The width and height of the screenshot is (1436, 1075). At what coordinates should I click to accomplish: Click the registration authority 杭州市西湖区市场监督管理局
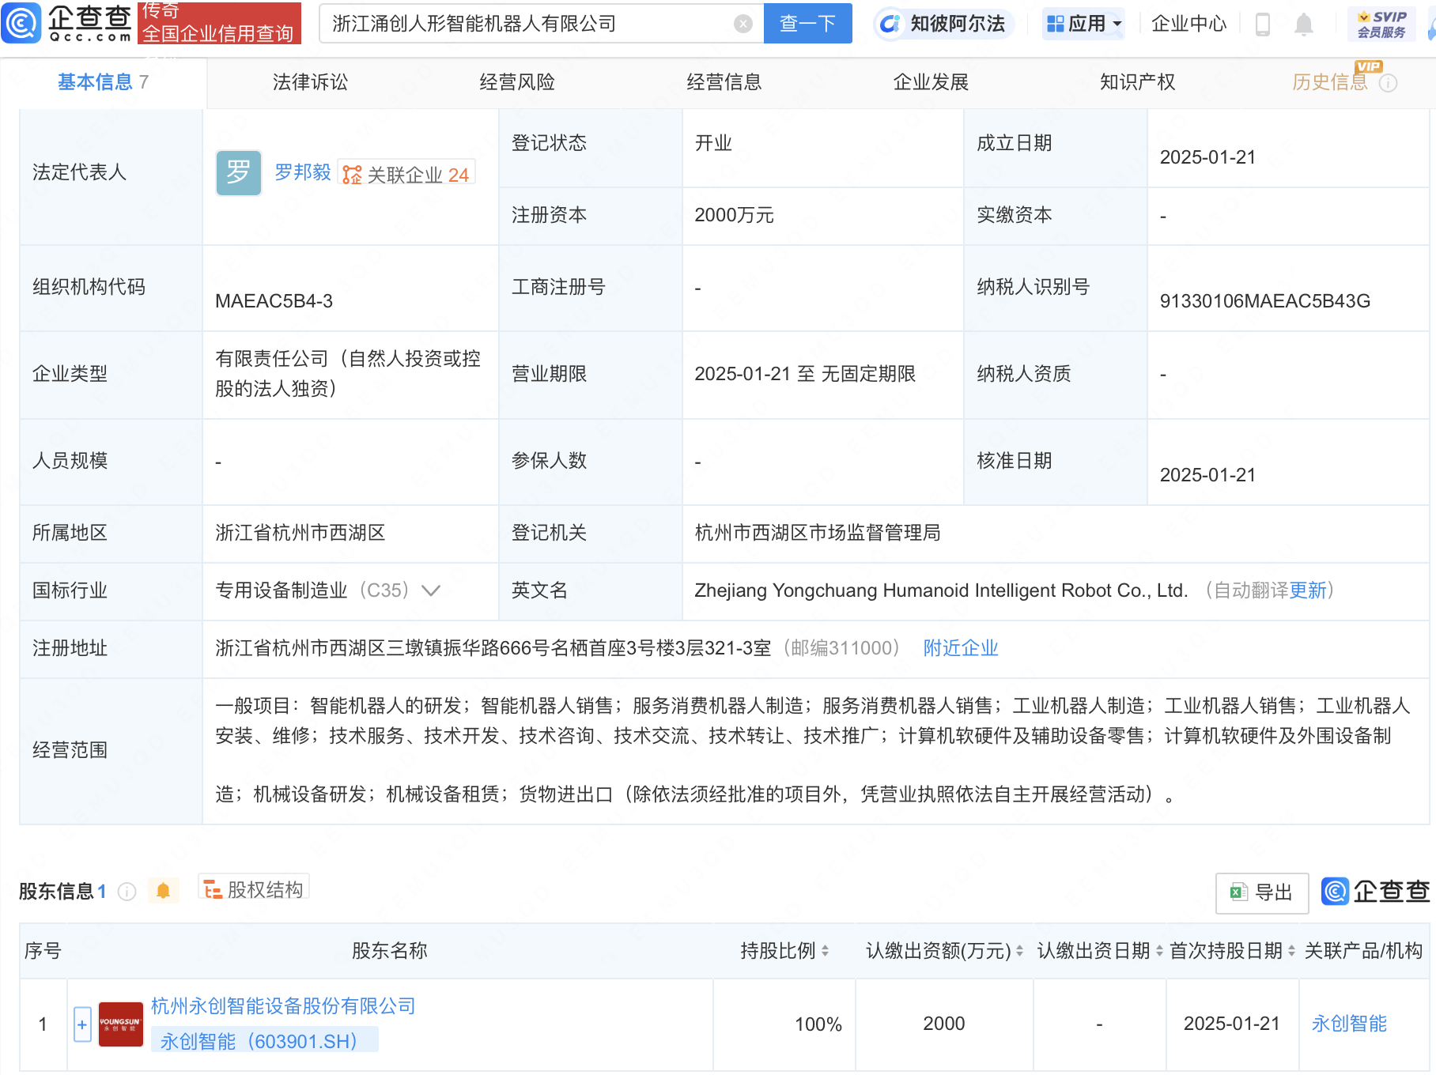[818, 533]
